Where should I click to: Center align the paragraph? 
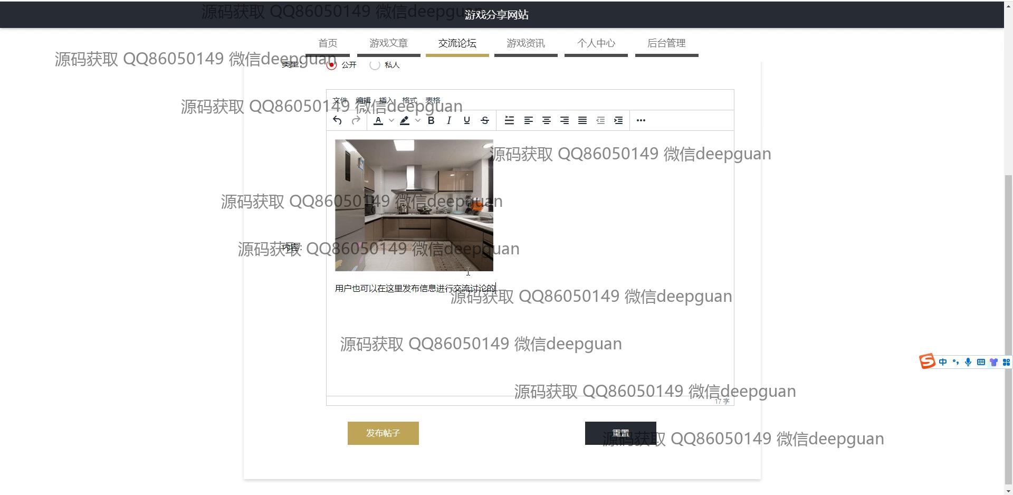pyautogui.click(x=547, y=120)
